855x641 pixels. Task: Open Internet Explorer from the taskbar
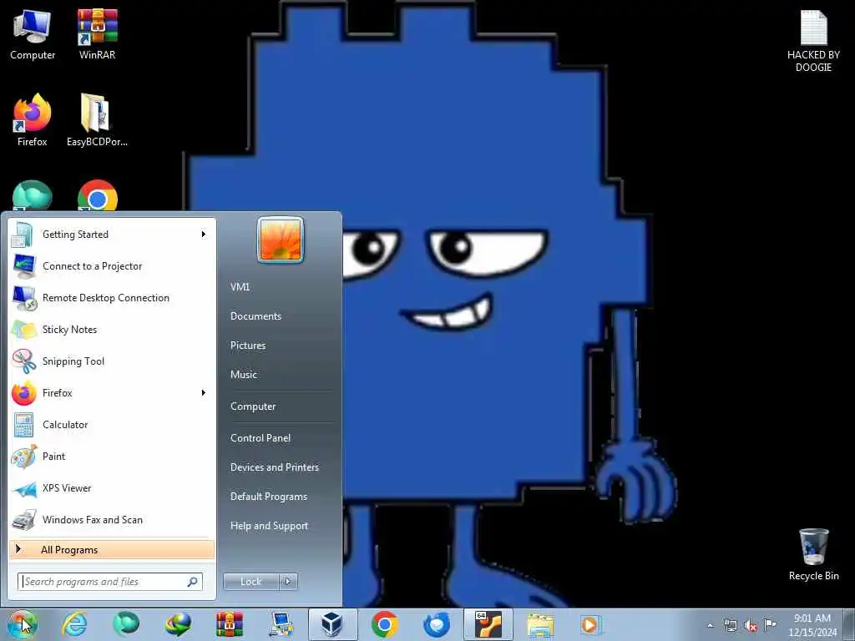pyautogui.click(x=74, y=624)
